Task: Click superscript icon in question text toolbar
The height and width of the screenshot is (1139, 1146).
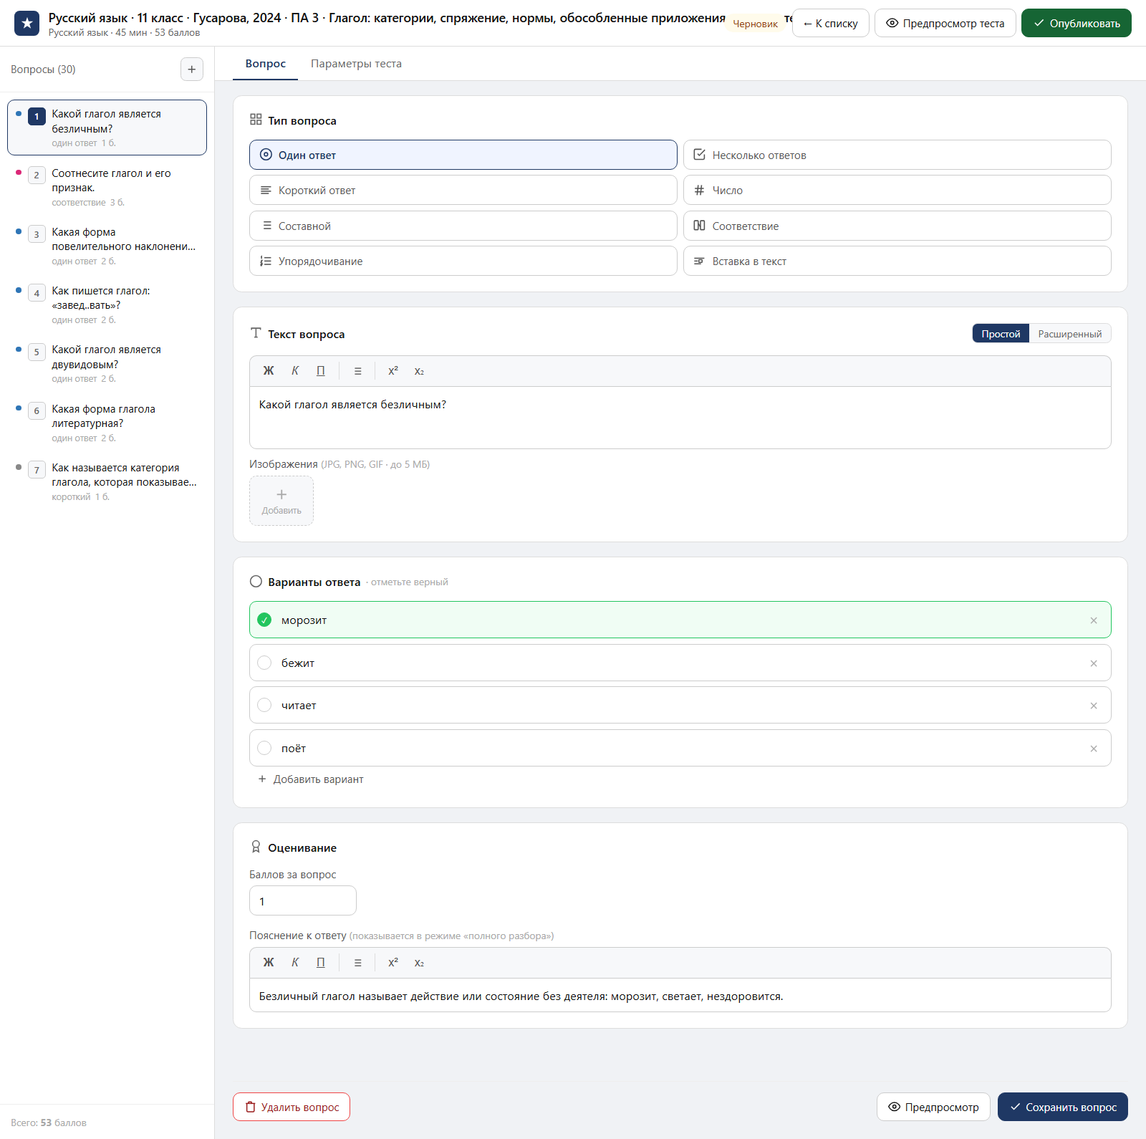Action: click(x=393, y=371)
